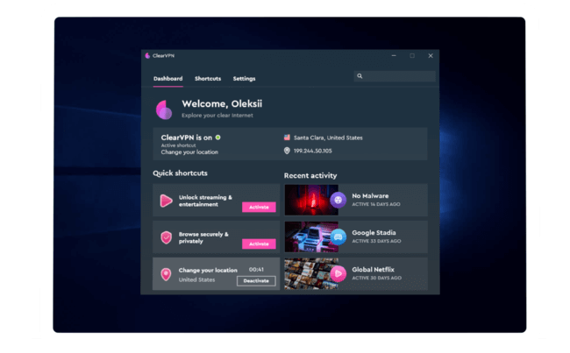570x353 pixels.
Task: Open the No Malware thumbnail
Action: [311, 200]
